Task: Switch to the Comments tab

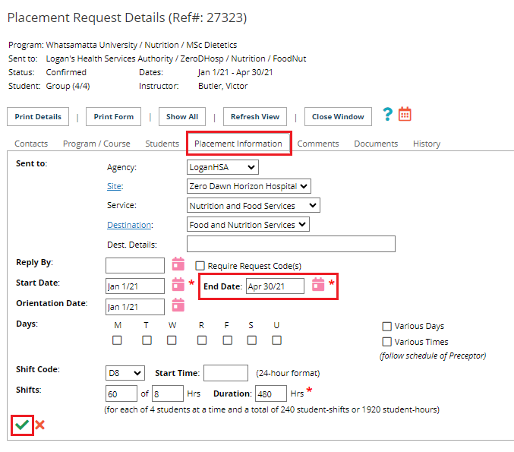Action: click(x=317, y=144)
